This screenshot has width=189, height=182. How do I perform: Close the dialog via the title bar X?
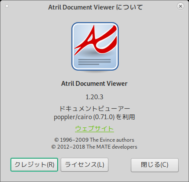[180, 6]
